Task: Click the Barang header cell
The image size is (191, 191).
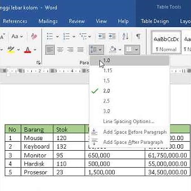Action: 37,129
